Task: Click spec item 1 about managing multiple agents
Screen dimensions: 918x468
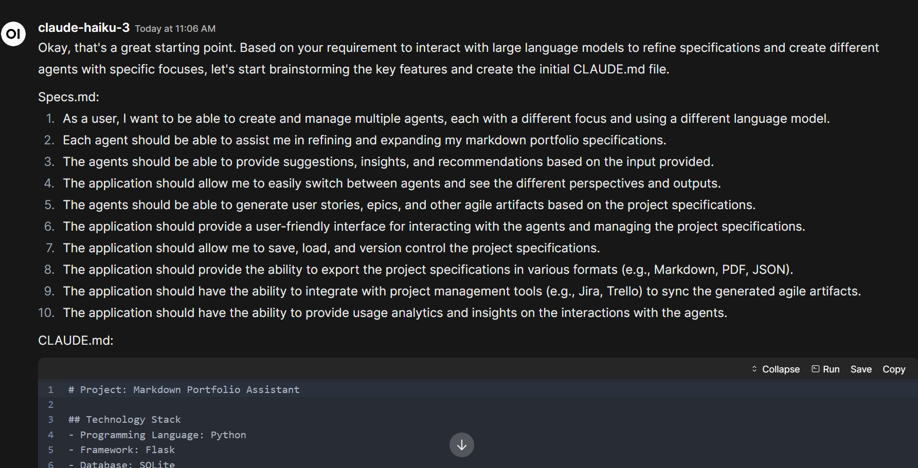Action: [446, 119]
